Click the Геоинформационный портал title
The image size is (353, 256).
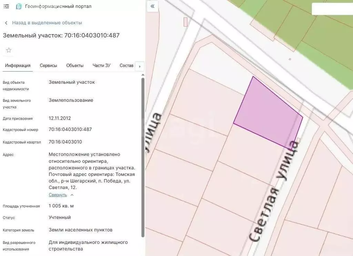pyautogui.click(x=58, y=6)
